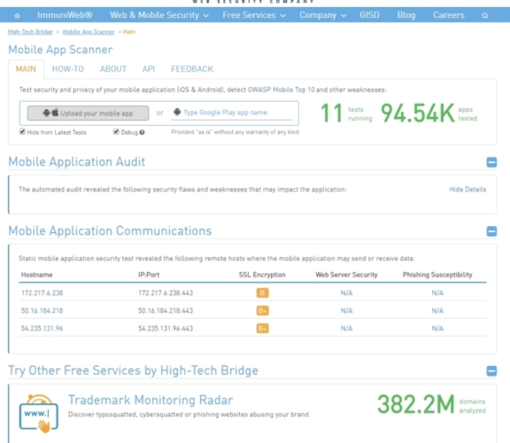Click hostname 54.235.131.96
Image resolution: width=510 pixels, height=443 pixels.
point(42,329)
